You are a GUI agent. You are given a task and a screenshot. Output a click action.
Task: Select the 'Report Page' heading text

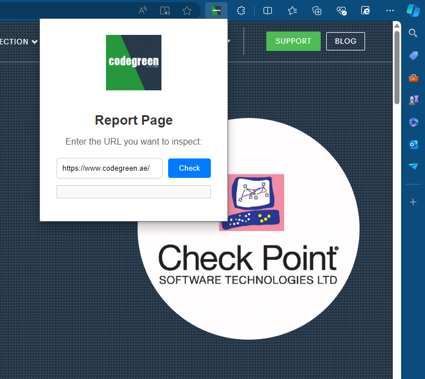(134, 120)
